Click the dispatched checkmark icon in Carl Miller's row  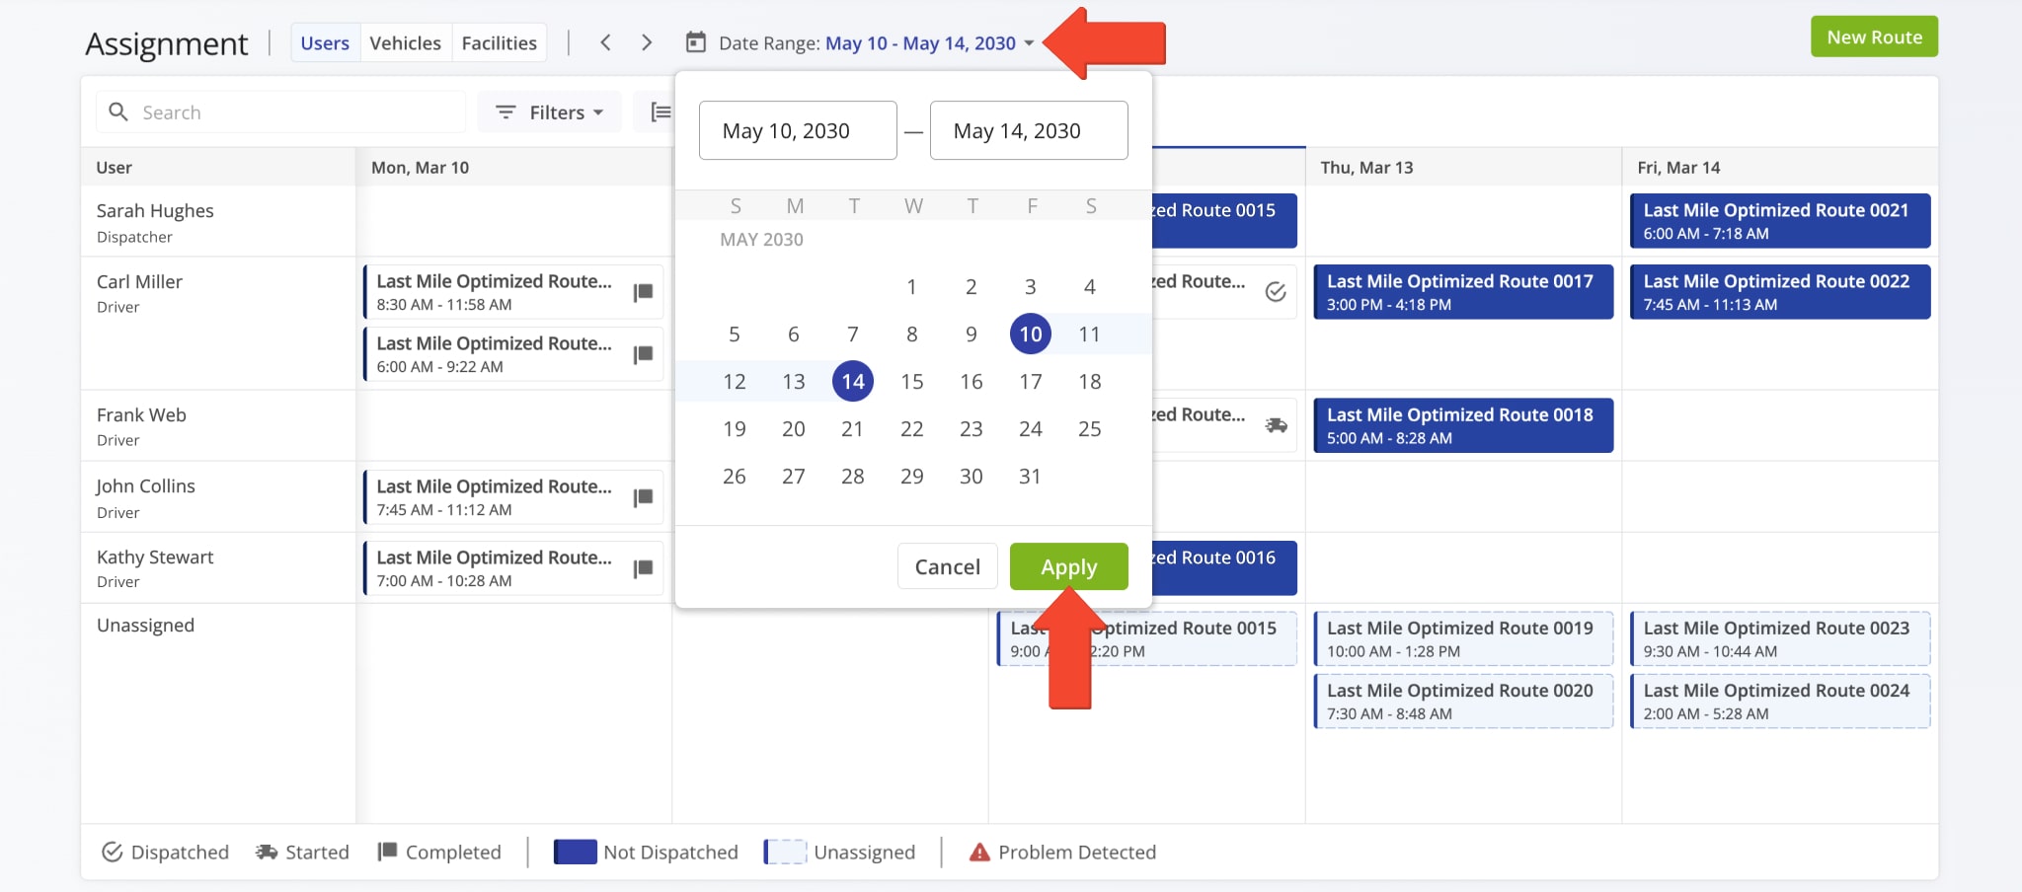(x=1276, y=292)
